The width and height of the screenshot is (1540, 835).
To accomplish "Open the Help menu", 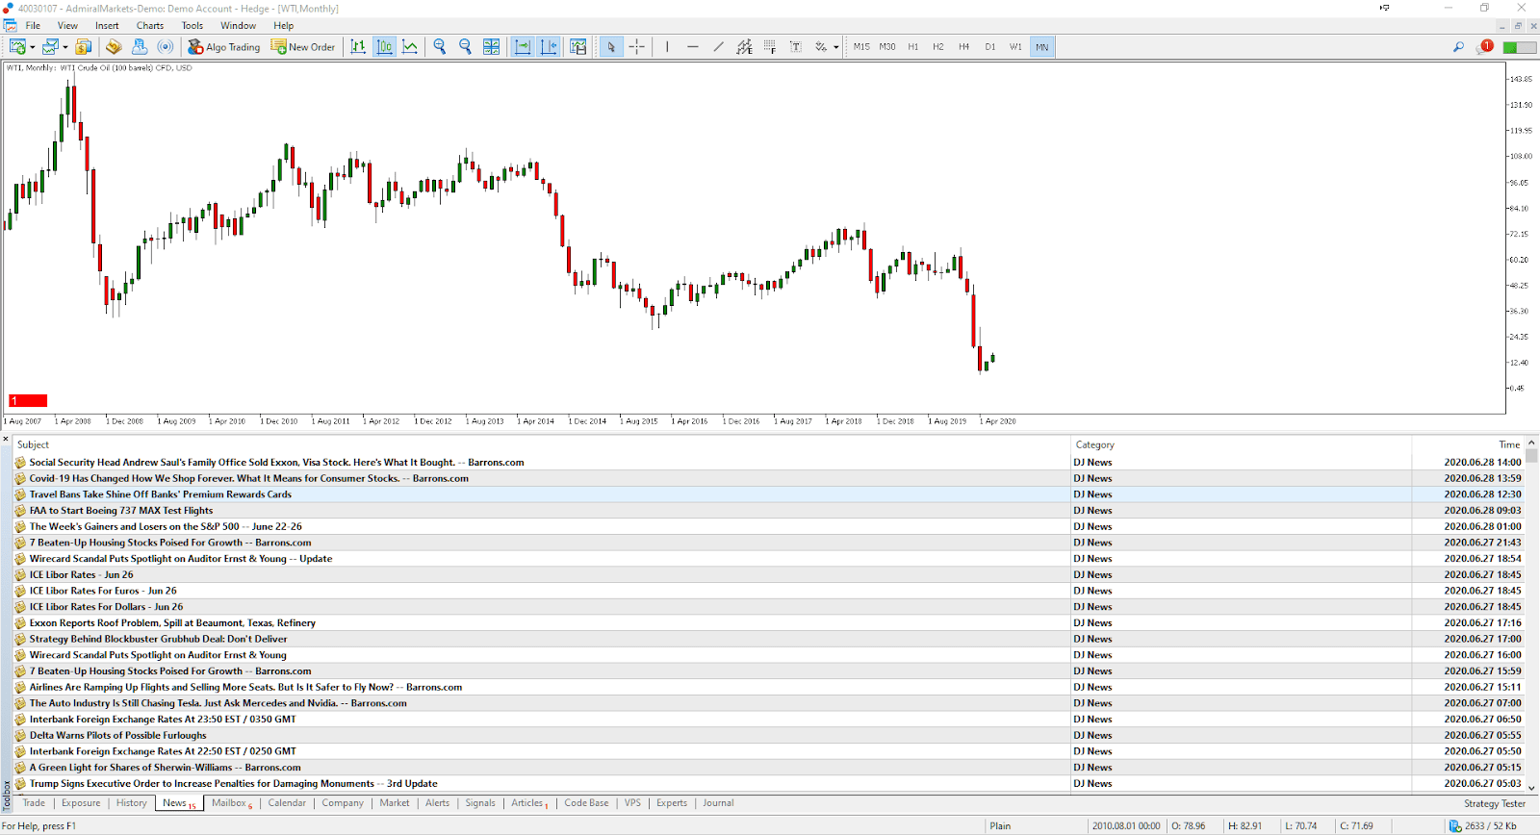I will point(284,26).
